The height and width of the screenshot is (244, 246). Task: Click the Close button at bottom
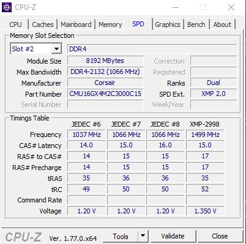[220, 236]
